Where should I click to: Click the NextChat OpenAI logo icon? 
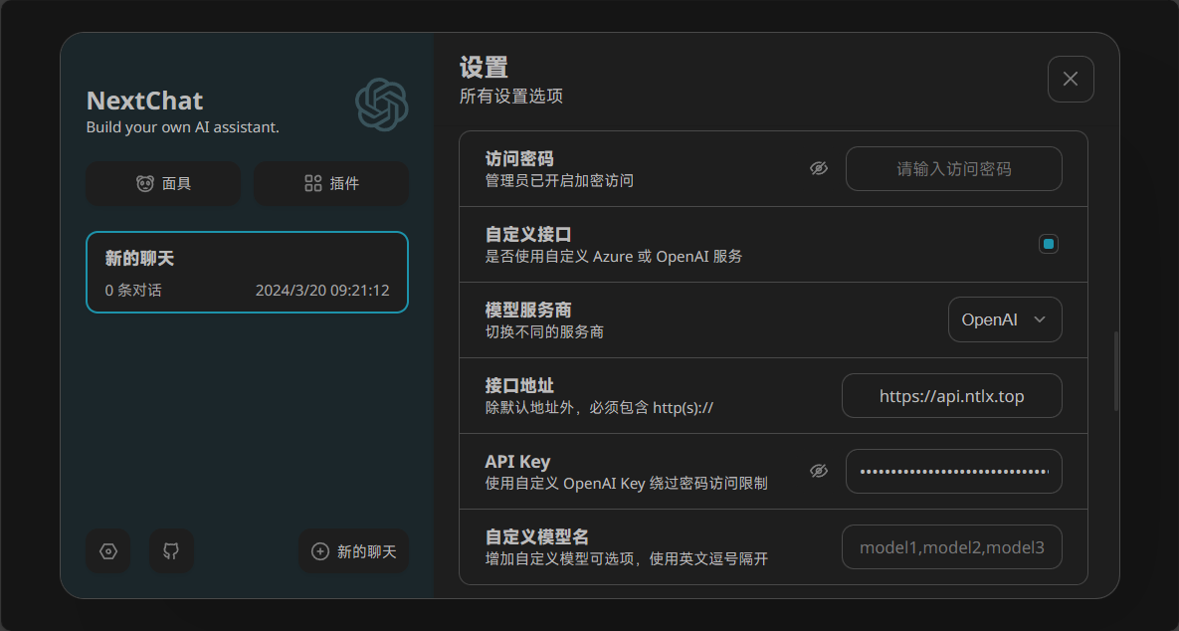coord(382,105)
